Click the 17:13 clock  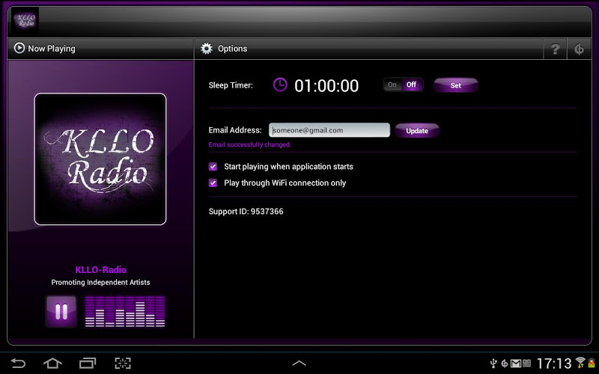pos(554,364)
